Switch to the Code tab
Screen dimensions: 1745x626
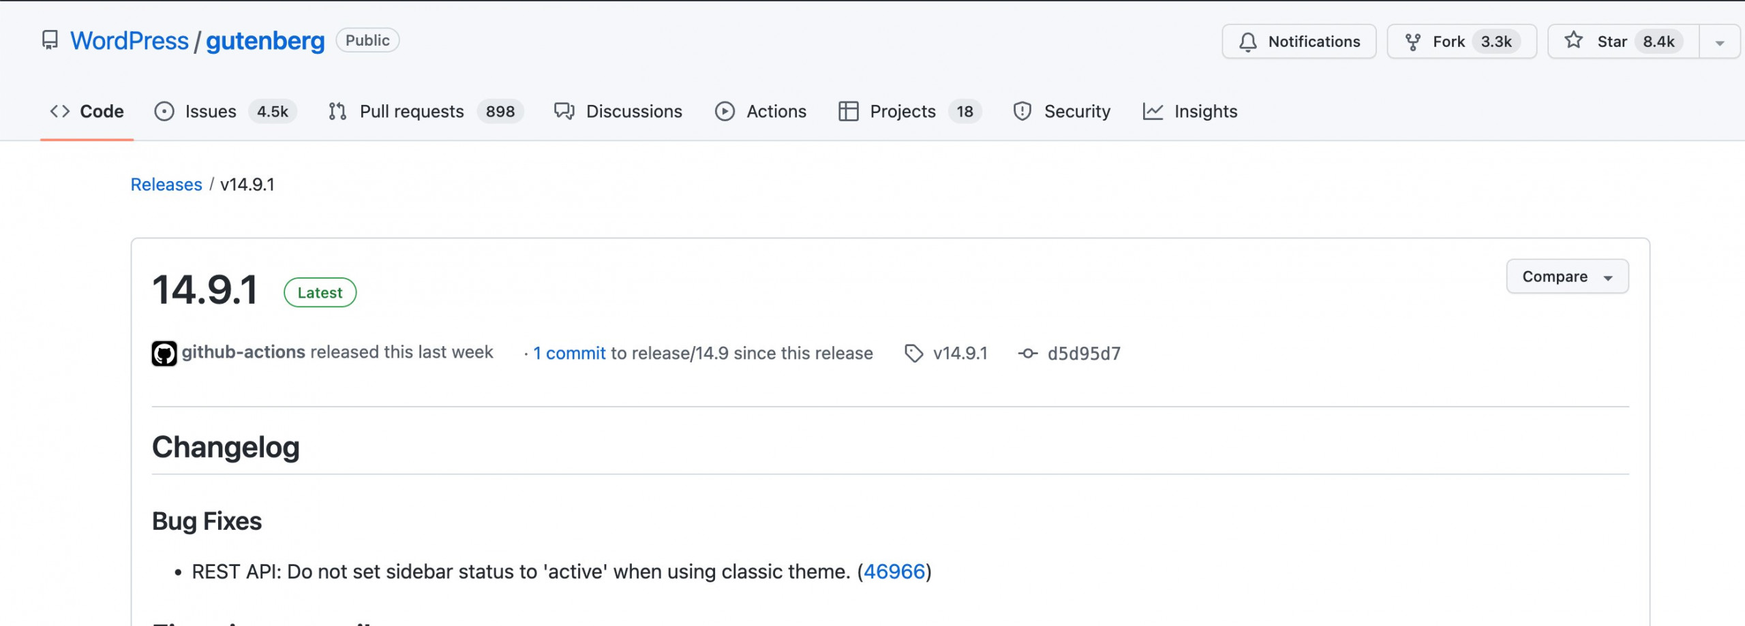[102, 111]
